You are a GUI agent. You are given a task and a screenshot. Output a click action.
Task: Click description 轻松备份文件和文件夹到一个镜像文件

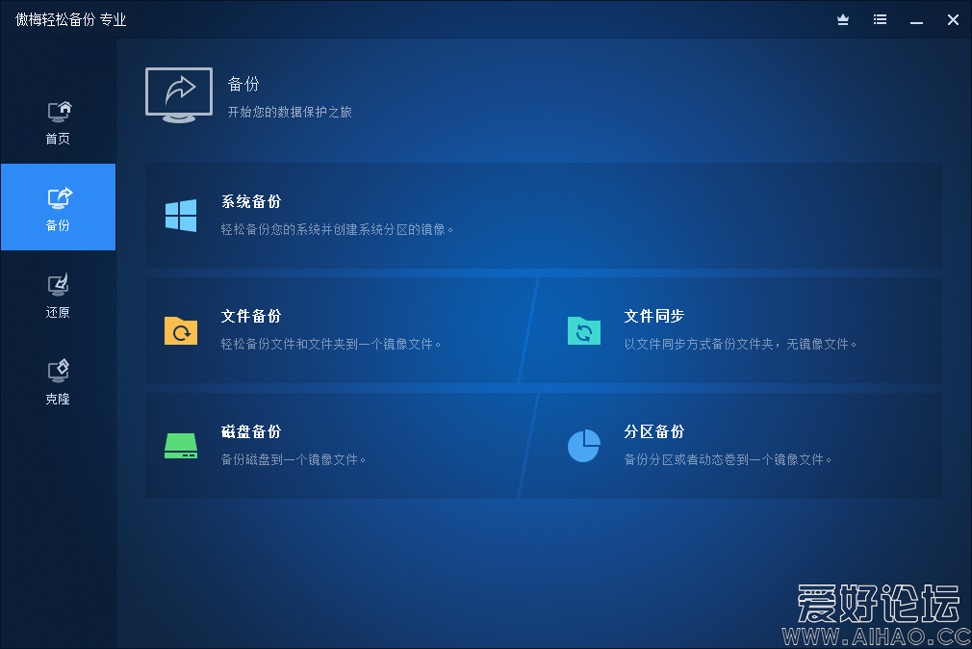(331, 345)
